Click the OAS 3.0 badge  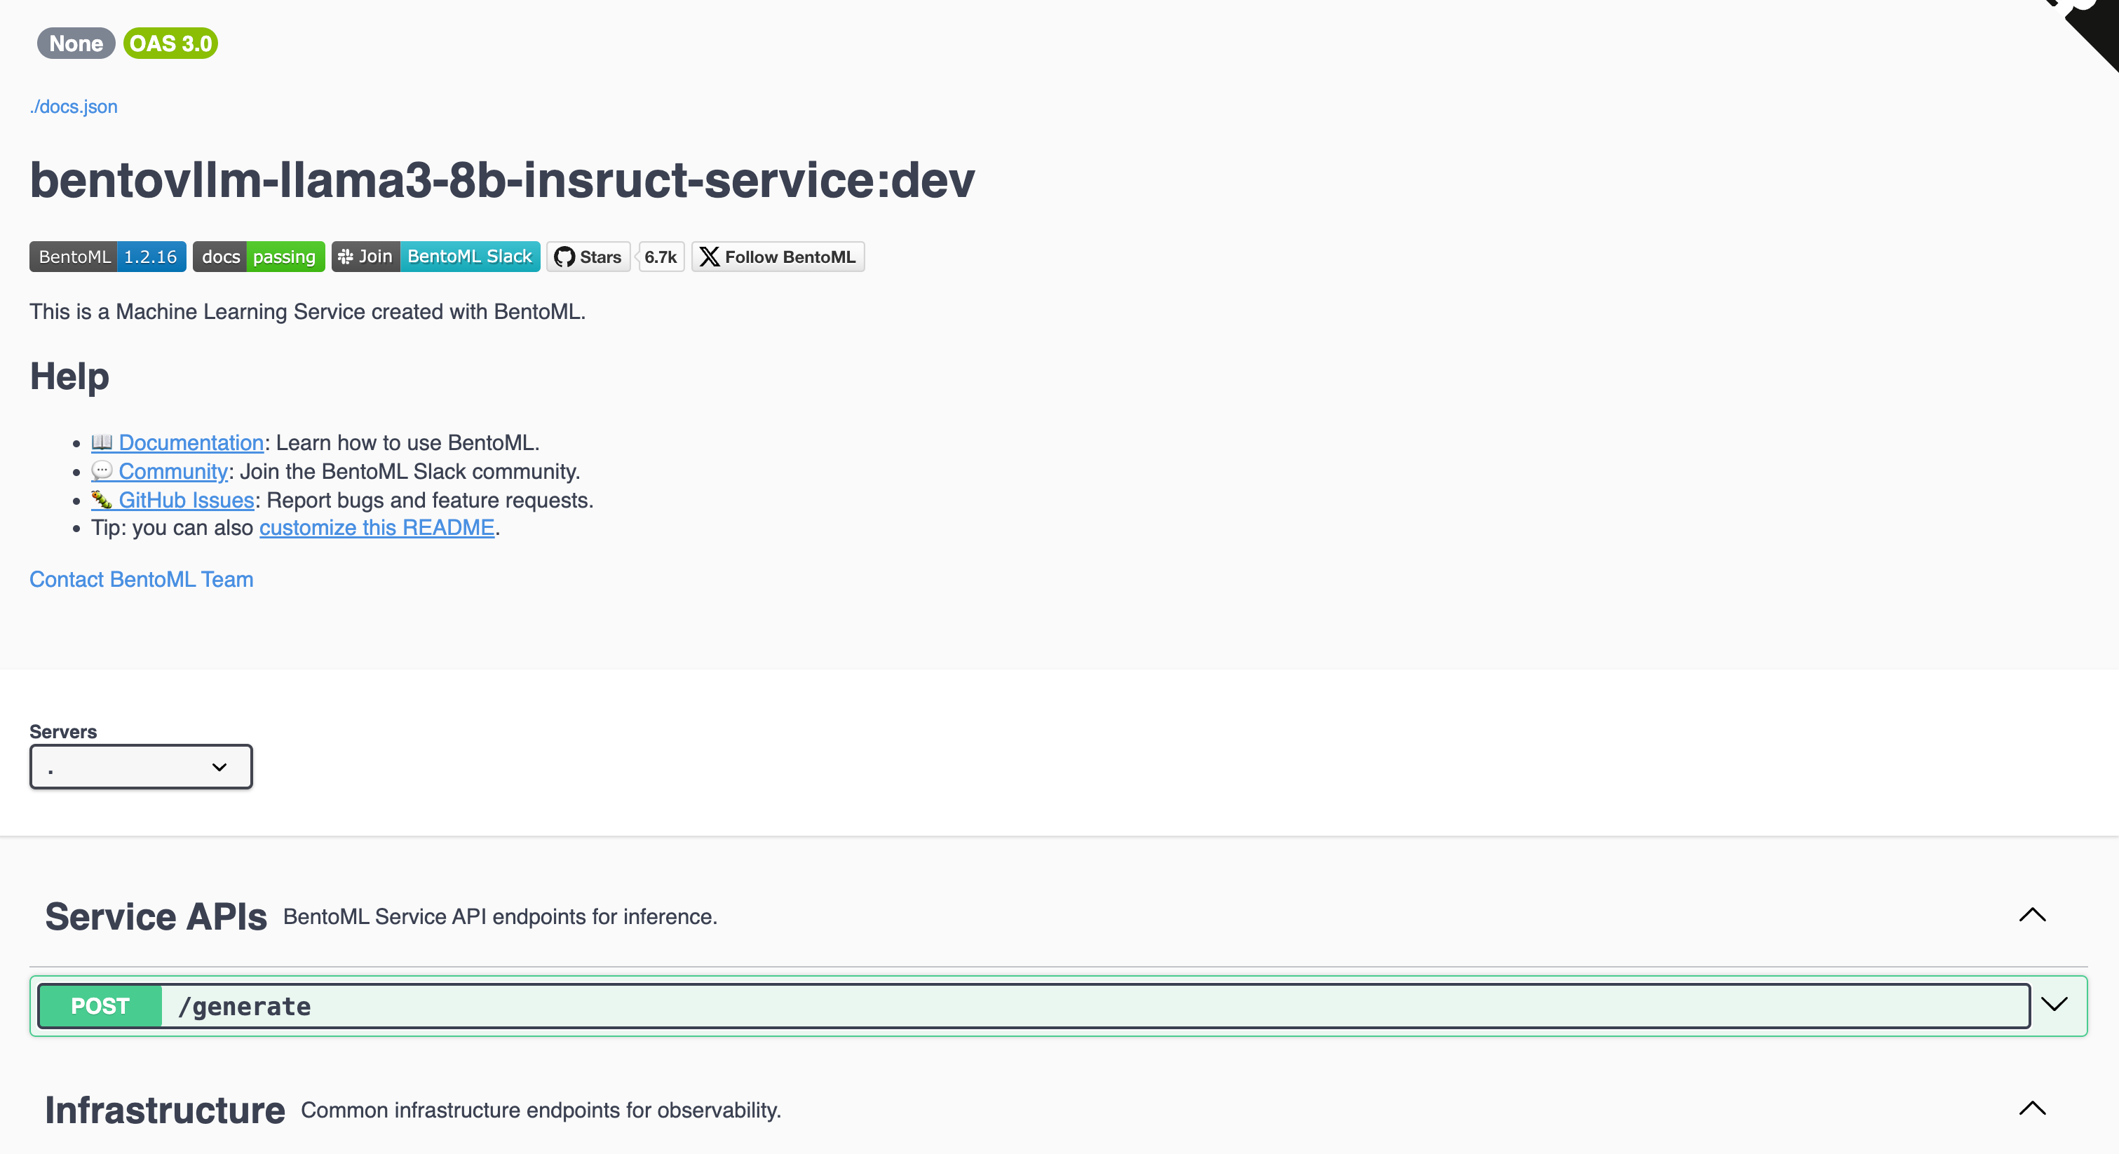tap(170, 43)
